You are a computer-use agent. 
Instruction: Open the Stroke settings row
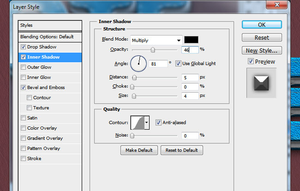(x=50, y=158)
